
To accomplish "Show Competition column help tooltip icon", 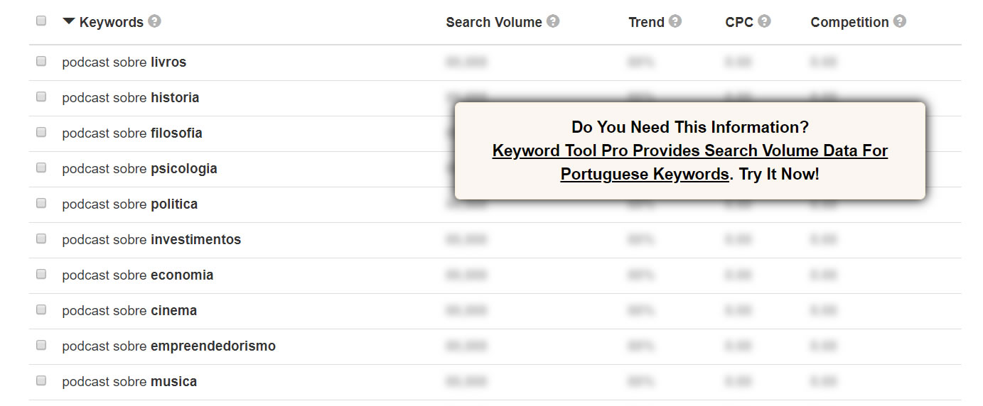I will point(900,21).
